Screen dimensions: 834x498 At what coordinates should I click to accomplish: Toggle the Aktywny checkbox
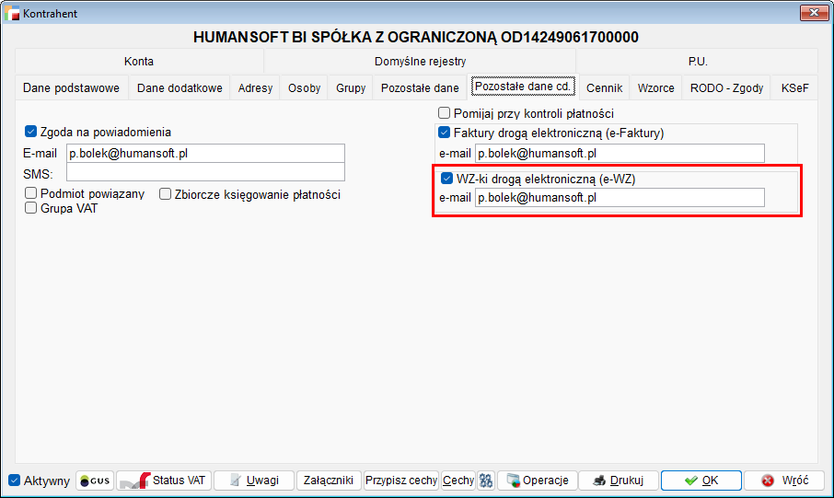14,481
